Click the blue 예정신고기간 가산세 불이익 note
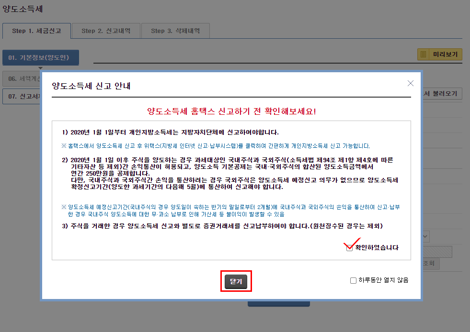Screen dimensions: 470x332 pos(230,211)
